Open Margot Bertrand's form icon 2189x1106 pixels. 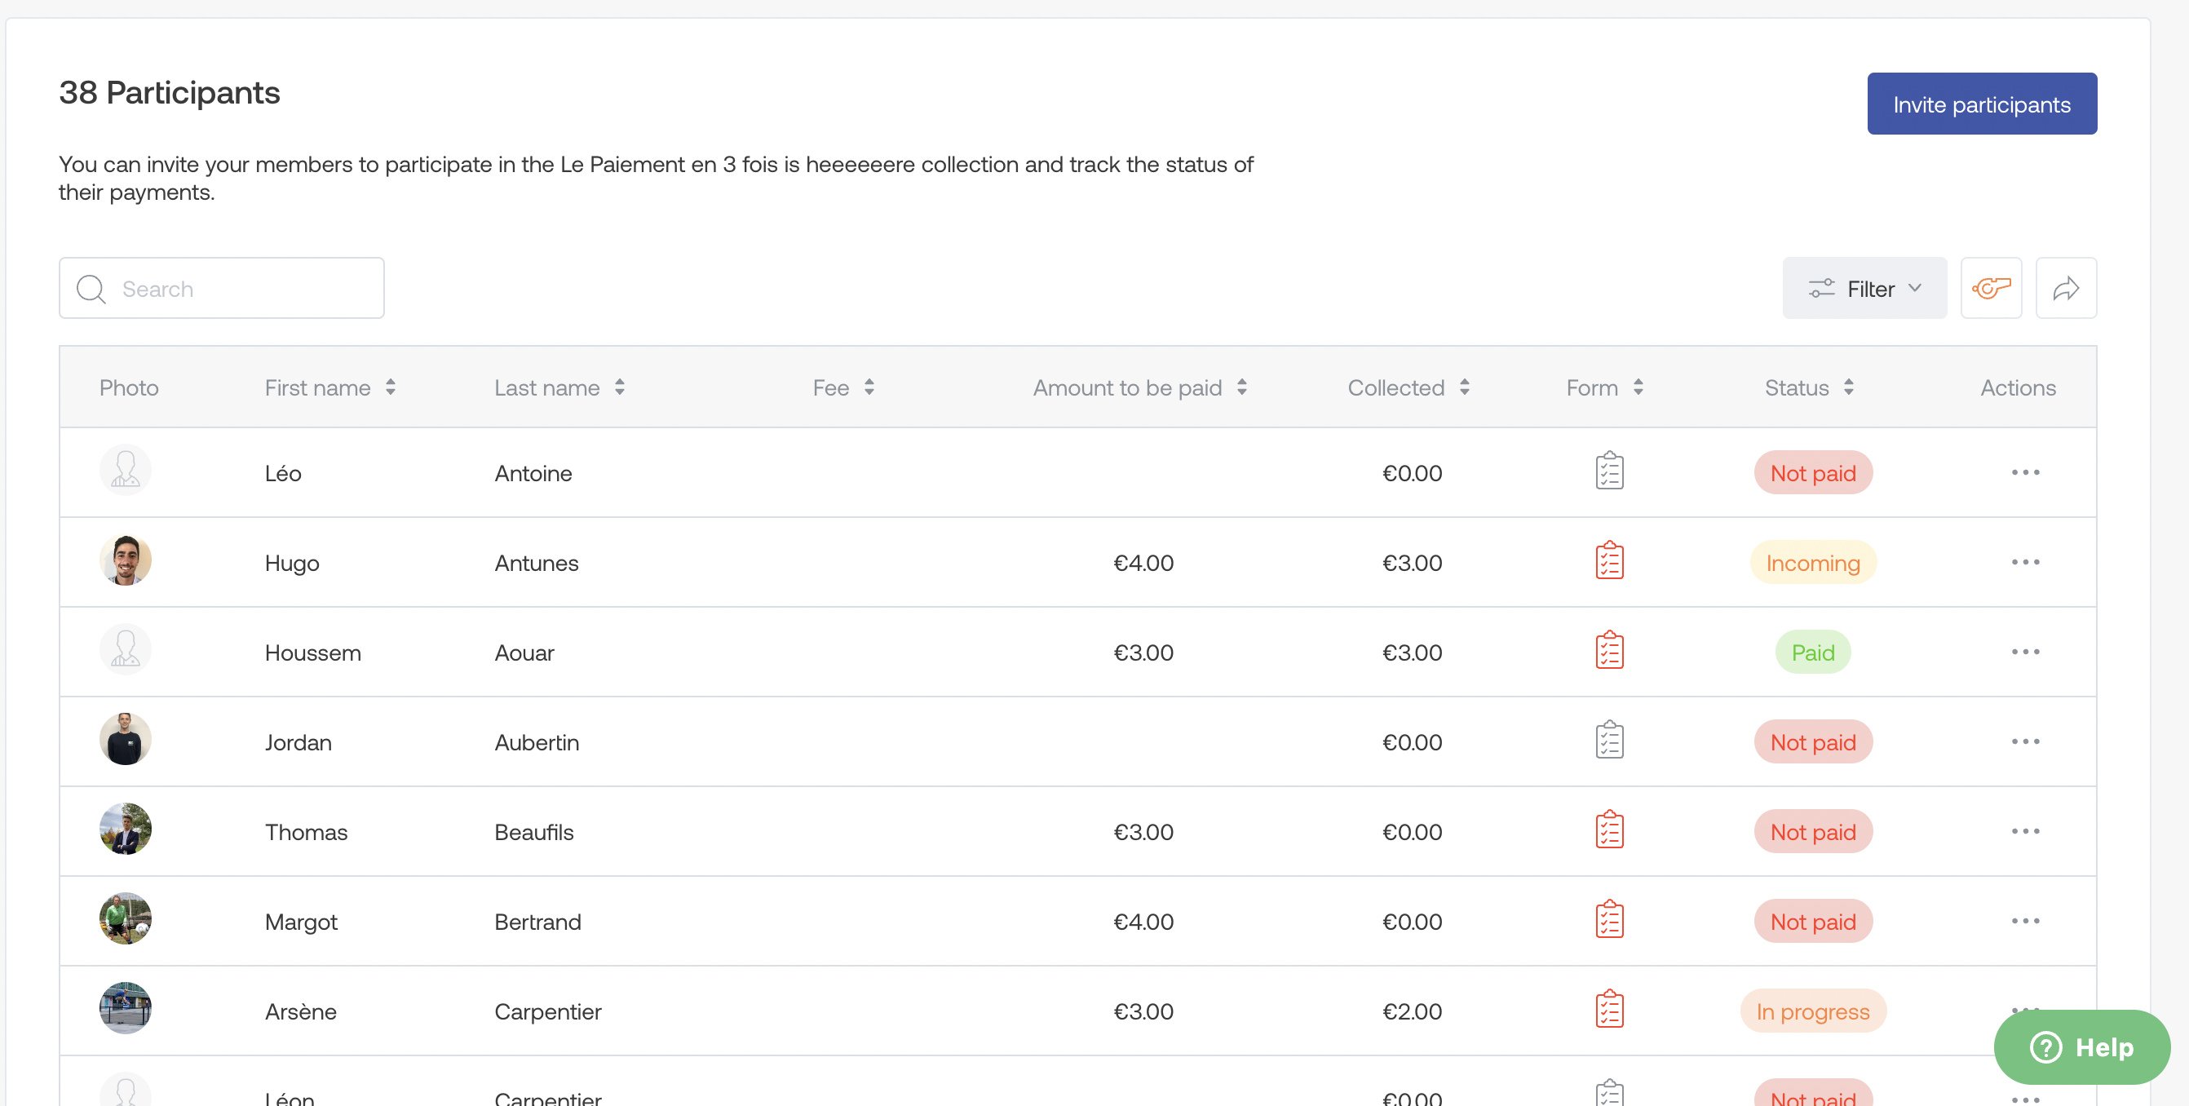click(1608, 920)
